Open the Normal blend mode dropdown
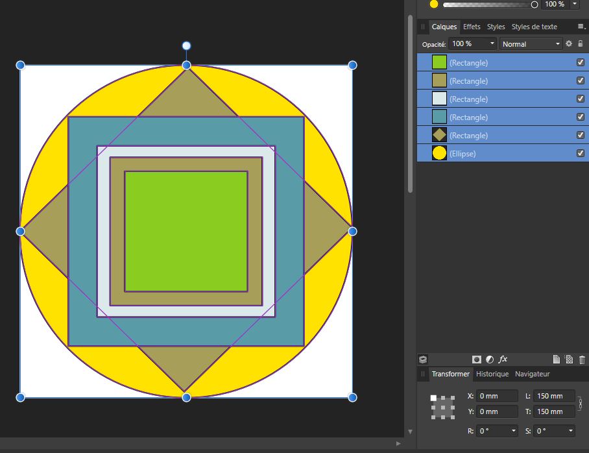Screen dimensions: 589x453 pos(531,44)
